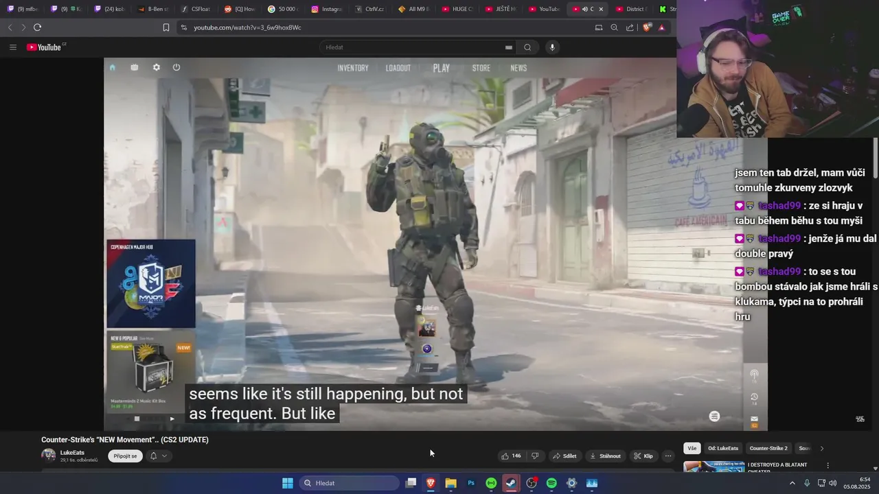The width and height of the screenshot is (879, 494).
Task: Click the YouTube search magnifier button
Action: 527,47
